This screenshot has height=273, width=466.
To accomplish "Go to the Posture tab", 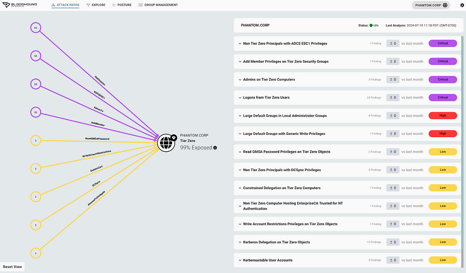I will point(122,5).
